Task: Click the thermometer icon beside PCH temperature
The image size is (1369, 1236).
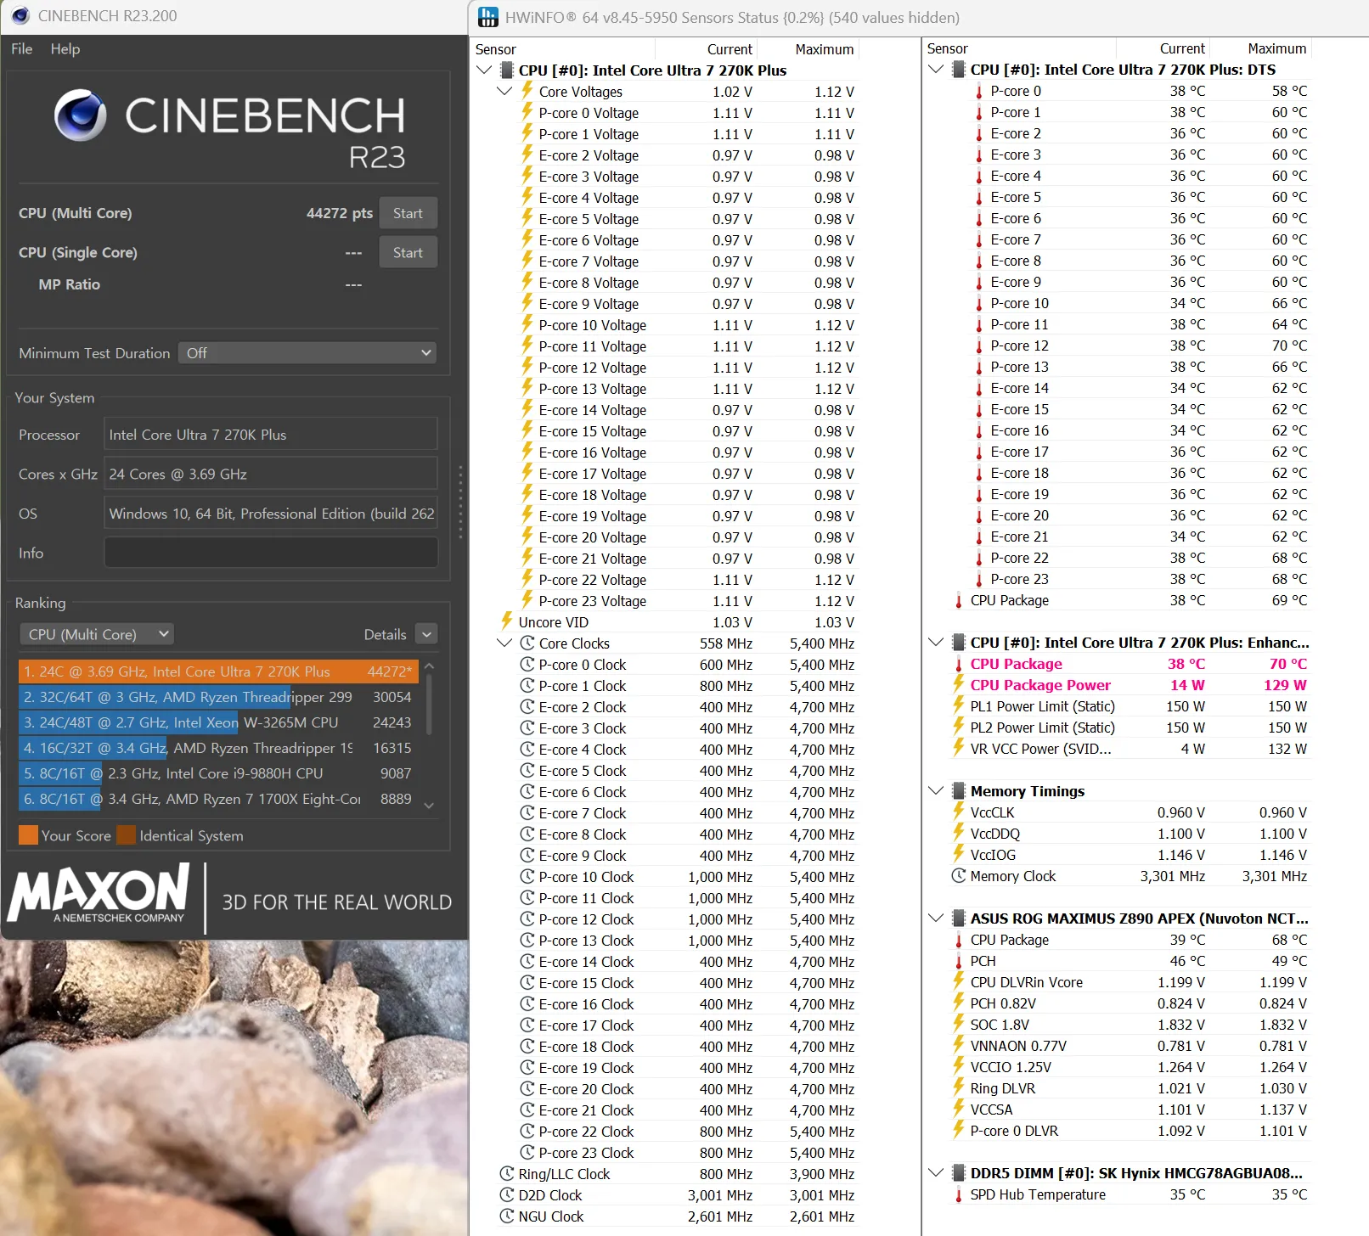Action: [959, 961]
